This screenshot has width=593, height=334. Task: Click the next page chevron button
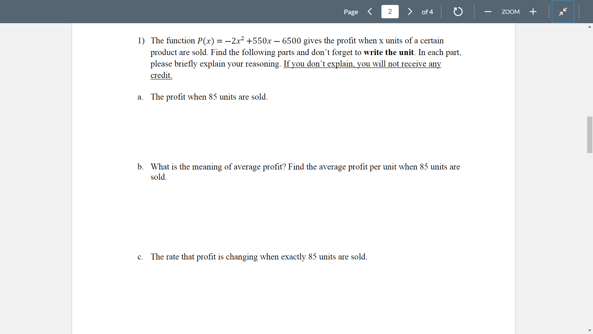click(410, 11)
